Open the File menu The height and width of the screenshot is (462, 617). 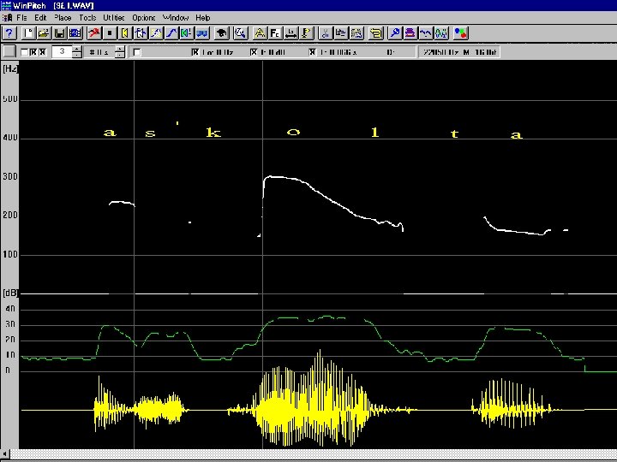click(x=21, y=17)
